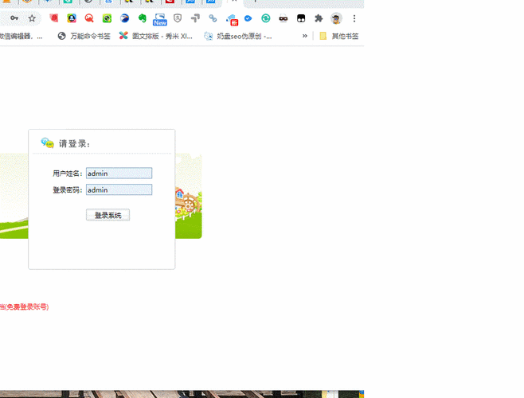The height and width of the screenshot is (398, 524).
Task: Open the 其他书签 bookmarks folder
Action: (339, 36)
